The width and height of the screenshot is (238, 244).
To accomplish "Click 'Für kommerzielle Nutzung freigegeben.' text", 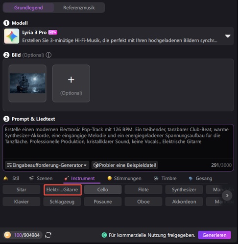I will tap(152, 235).
